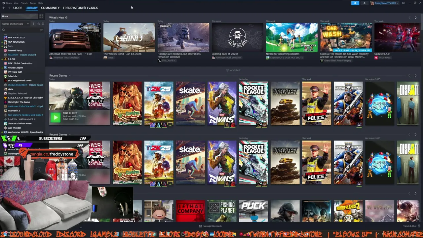Click the Schedule I icon in sidebar
Screen dimensions: 423x238
click(x=5, y=76)
